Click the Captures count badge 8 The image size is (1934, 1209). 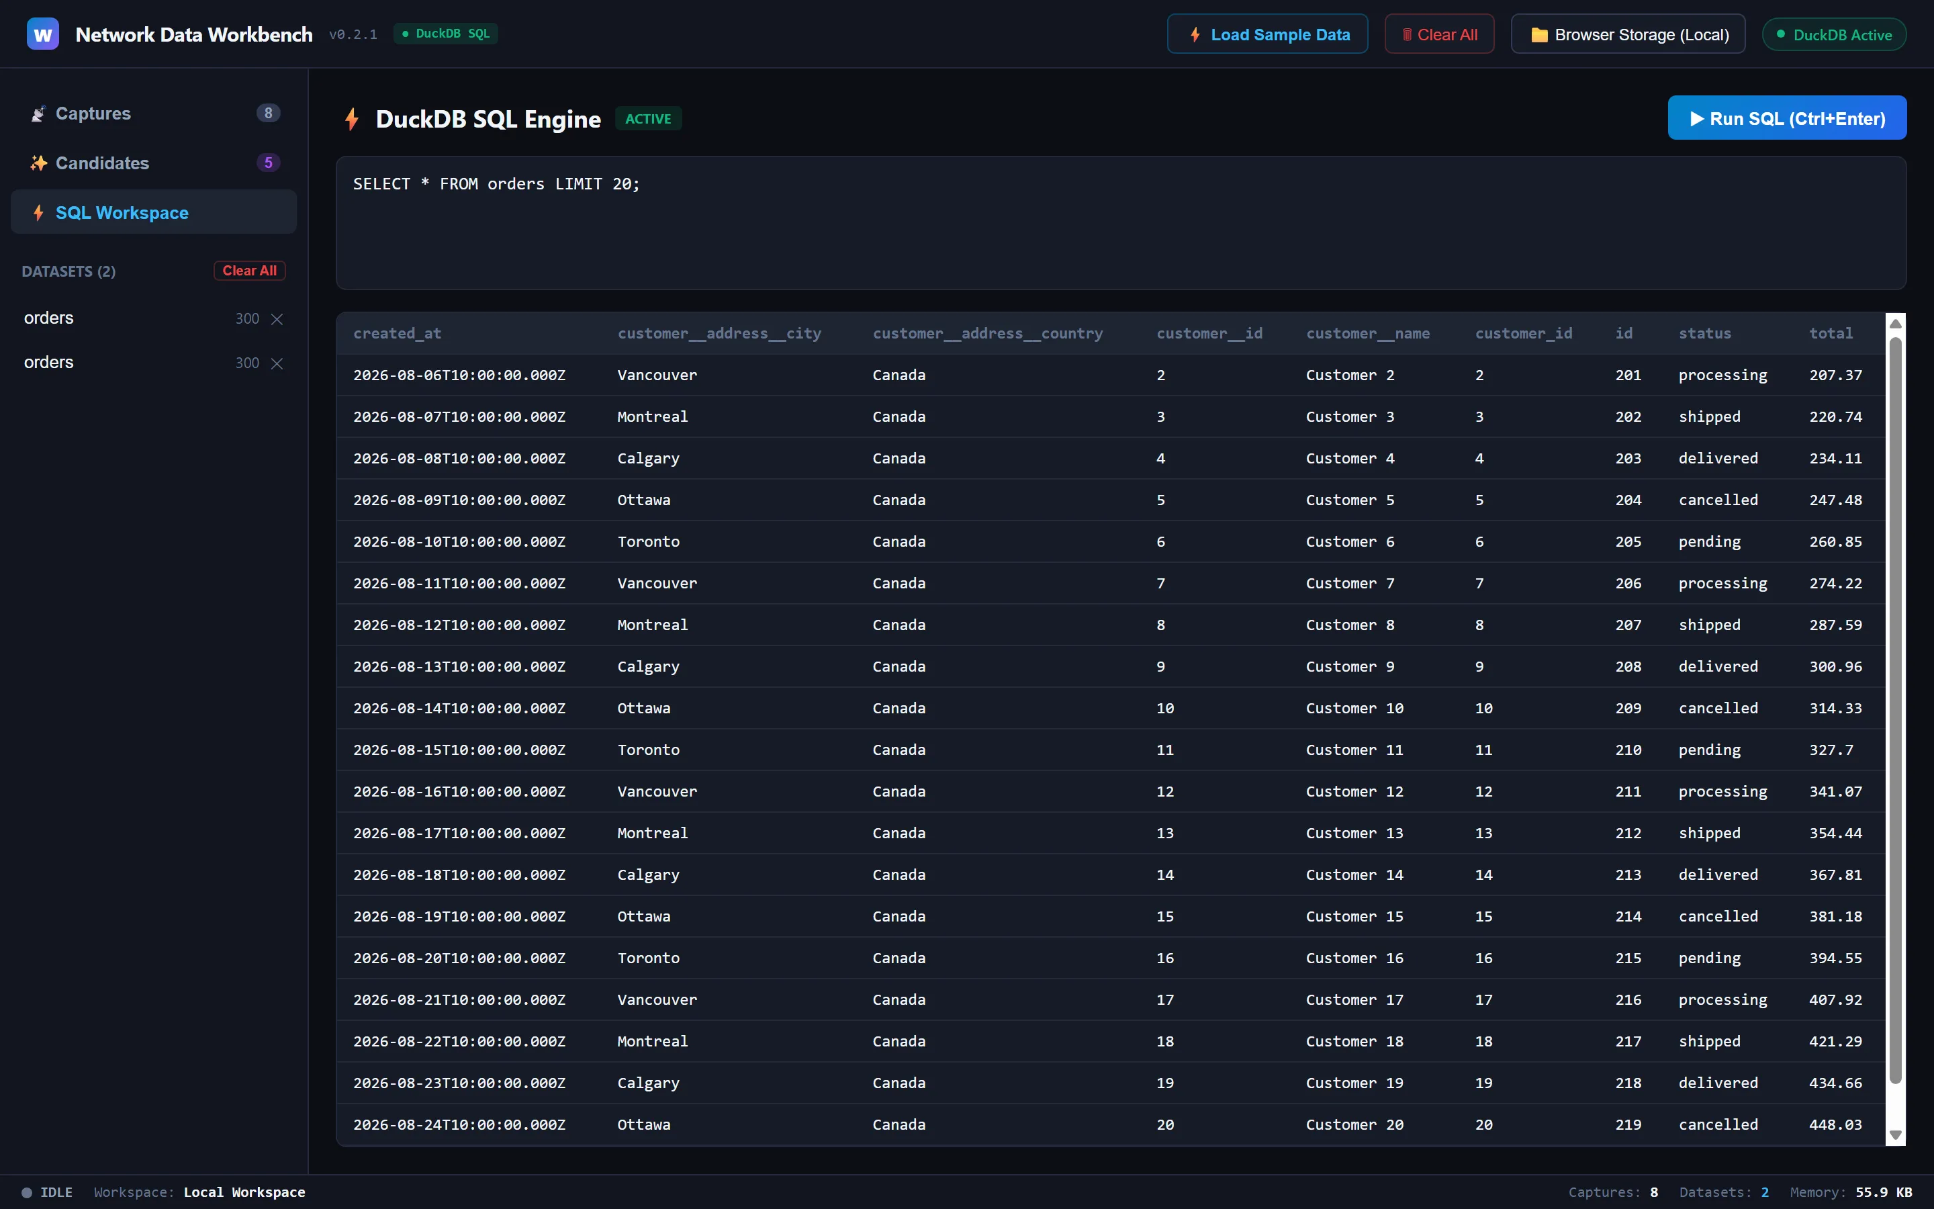tap(269, 114)
